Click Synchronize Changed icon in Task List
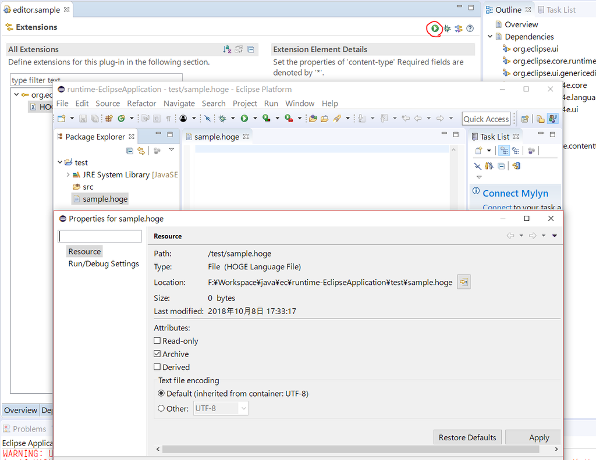Screen dimensions: 596x460 tap(516, 166)
